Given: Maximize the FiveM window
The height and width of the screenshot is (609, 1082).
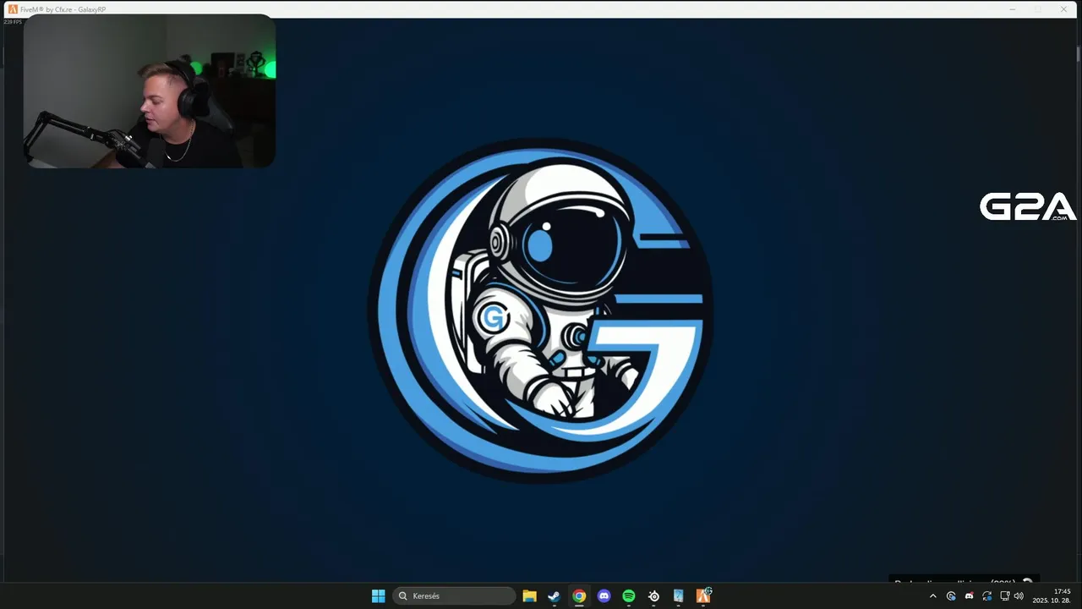Looking at the screenshot, I should [x=1038, y=9].
